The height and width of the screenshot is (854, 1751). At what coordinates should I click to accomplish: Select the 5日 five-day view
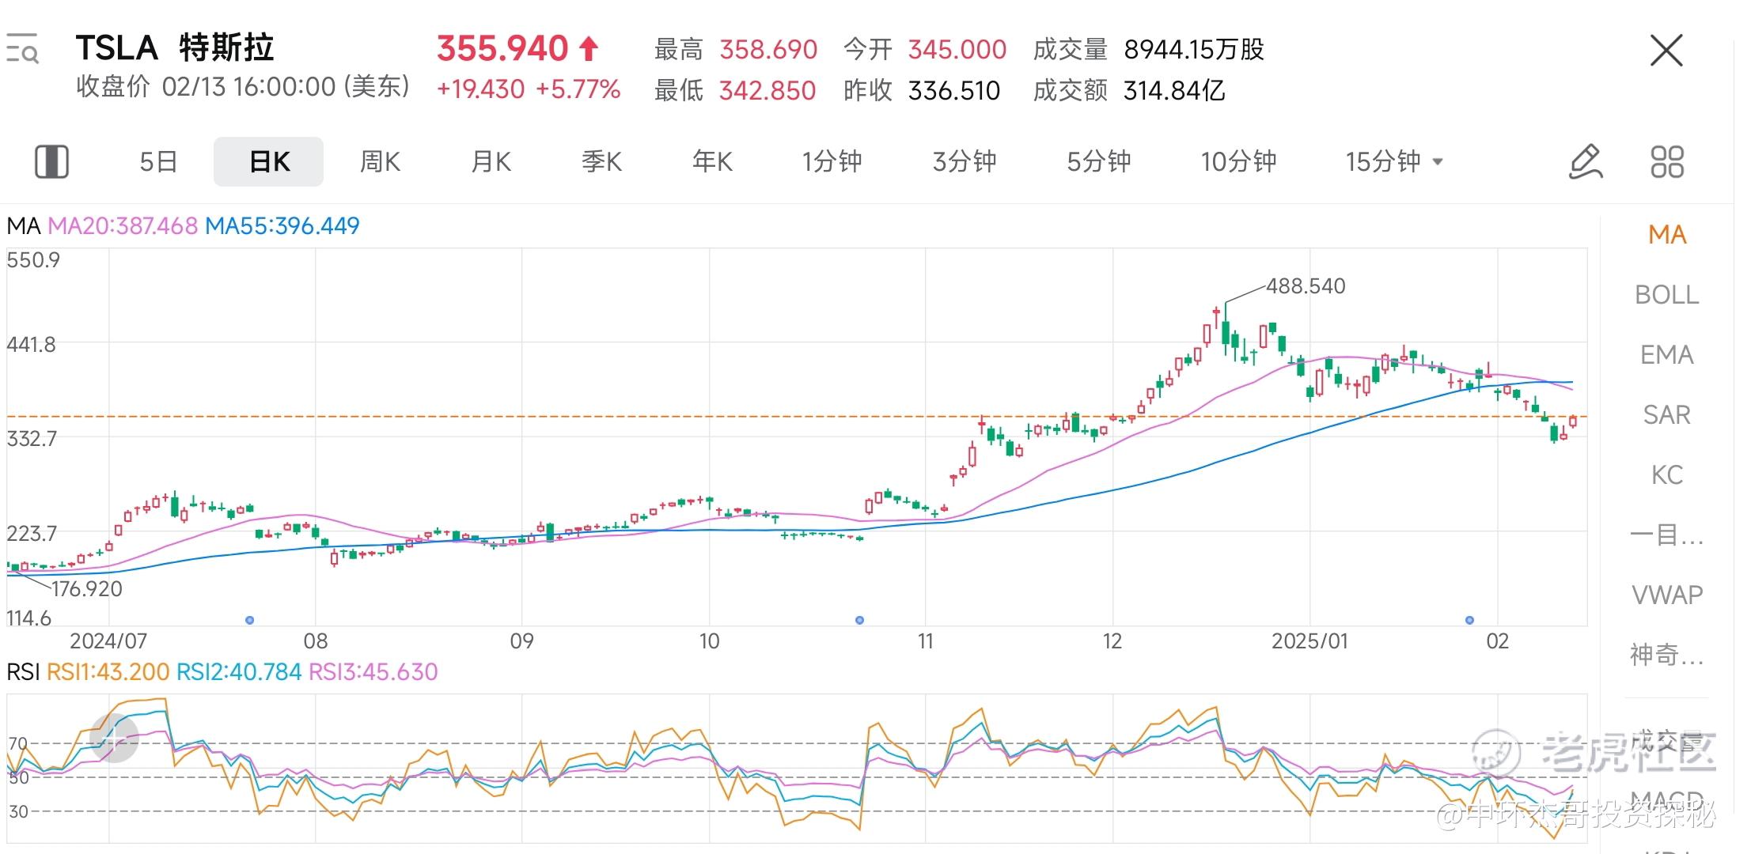click(158, 161)
